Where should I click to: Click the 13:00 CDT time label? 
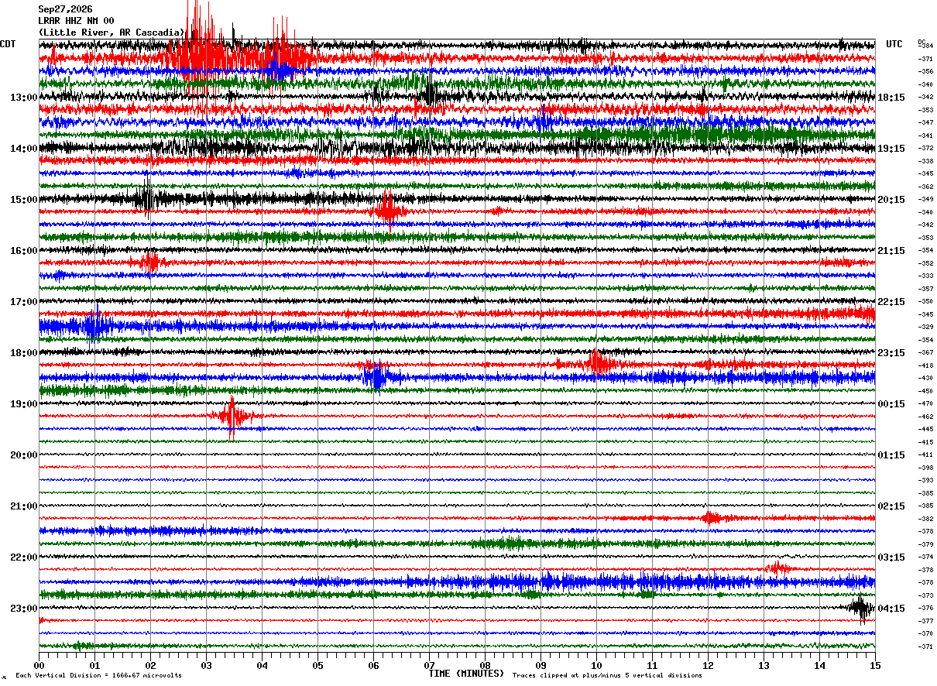point(23,98)
